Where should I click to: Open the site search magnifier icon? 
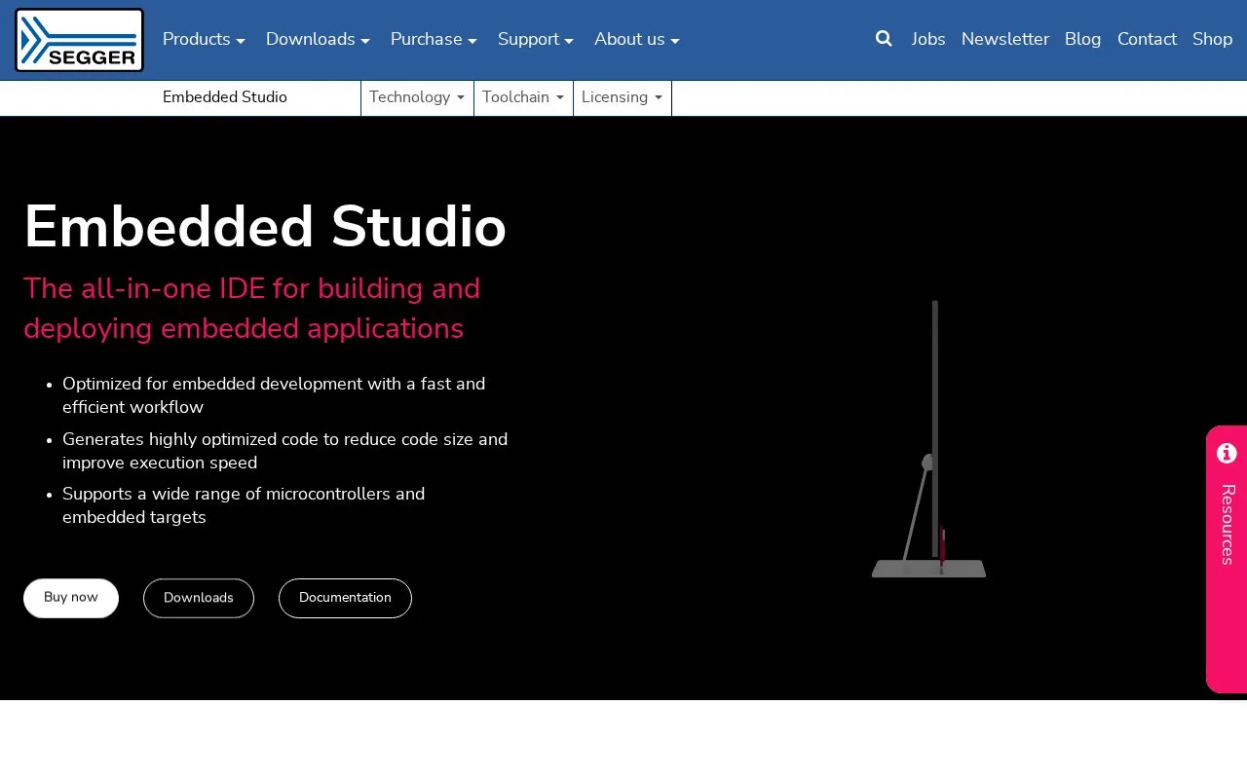pos(884,39)
